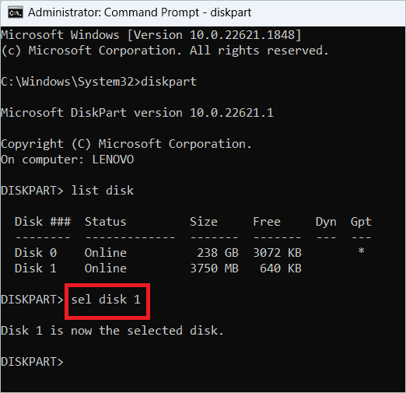406x393 pixels.
Task: Click the 'Microsoft DiskPart version 10.0.22621.1' line
Action: pos(137,113)
